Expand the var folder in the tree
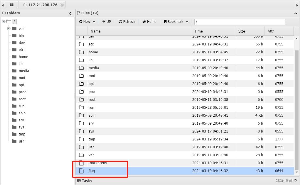Image resolution: width=300 pixels, height=185 pixels. (x=9, y=28)
